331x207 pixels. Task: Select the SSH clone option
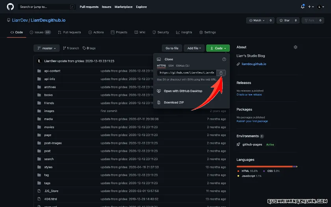[171, 66]
